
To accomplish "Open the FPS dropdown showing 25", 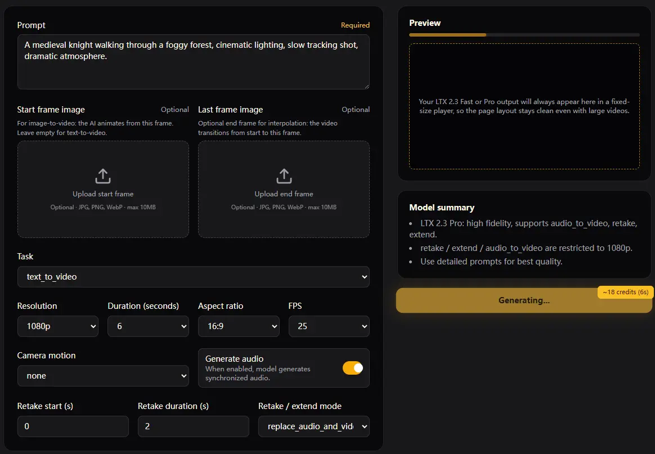I will (x=329, y=326).
